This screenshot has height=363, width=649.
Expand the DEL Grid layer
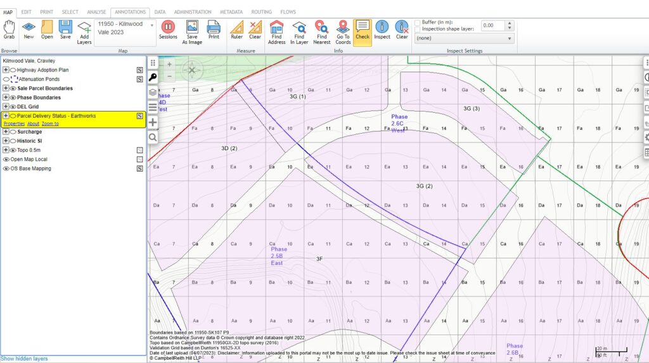(6, 106)
